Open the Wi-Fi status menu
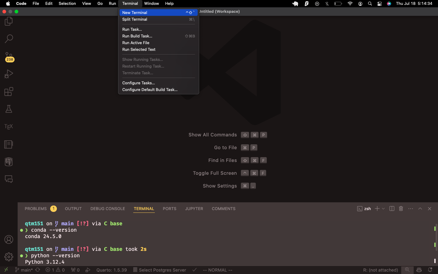438x274 pixels. (350, 4)
